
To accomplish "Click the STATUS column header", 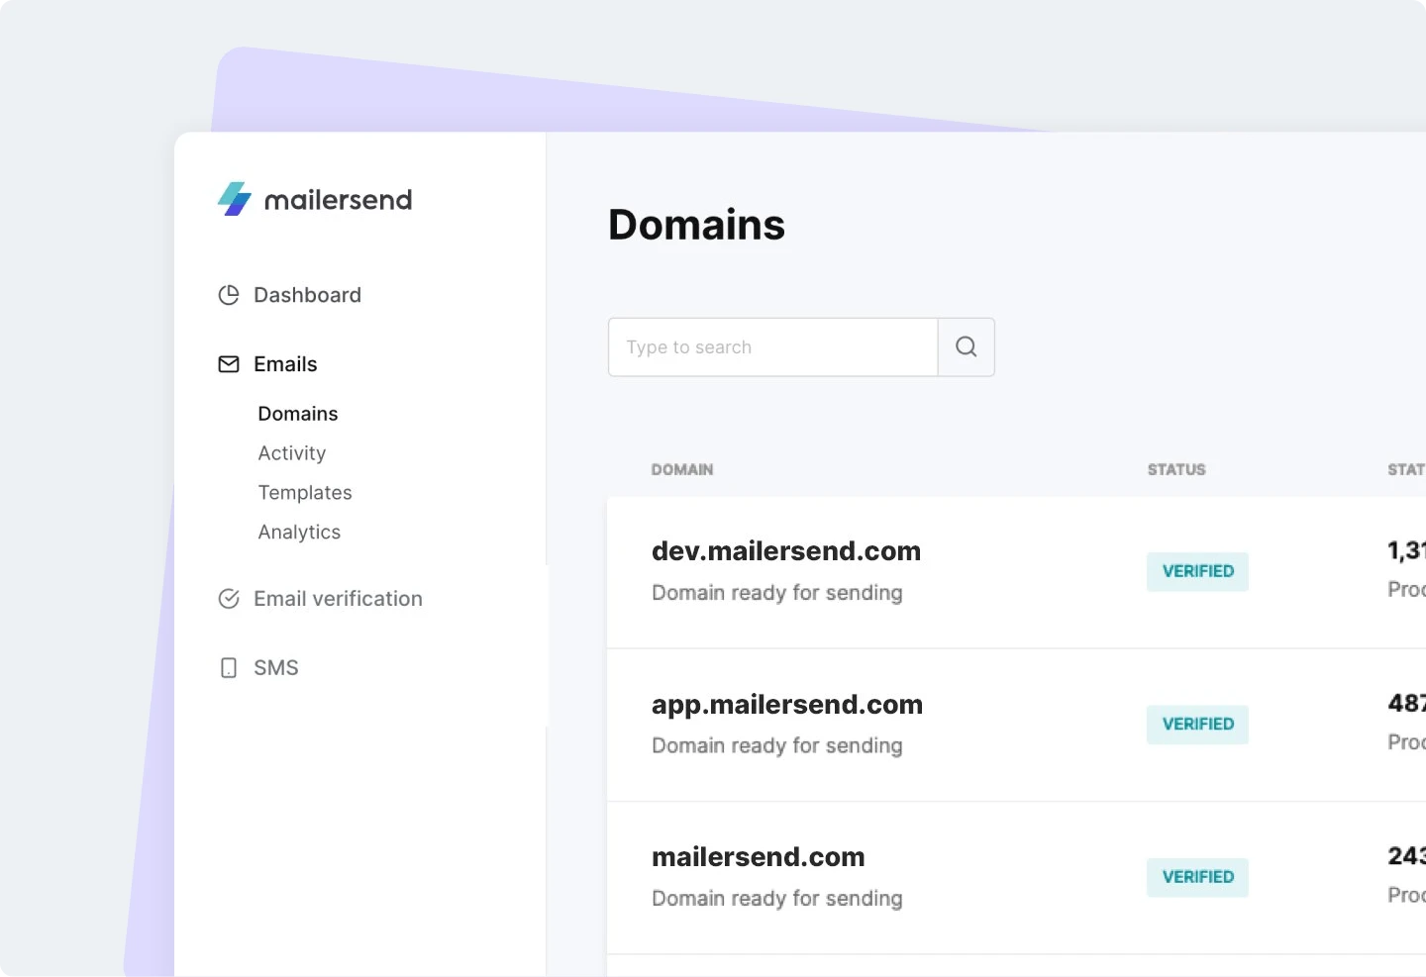I will coord(1176,469).
